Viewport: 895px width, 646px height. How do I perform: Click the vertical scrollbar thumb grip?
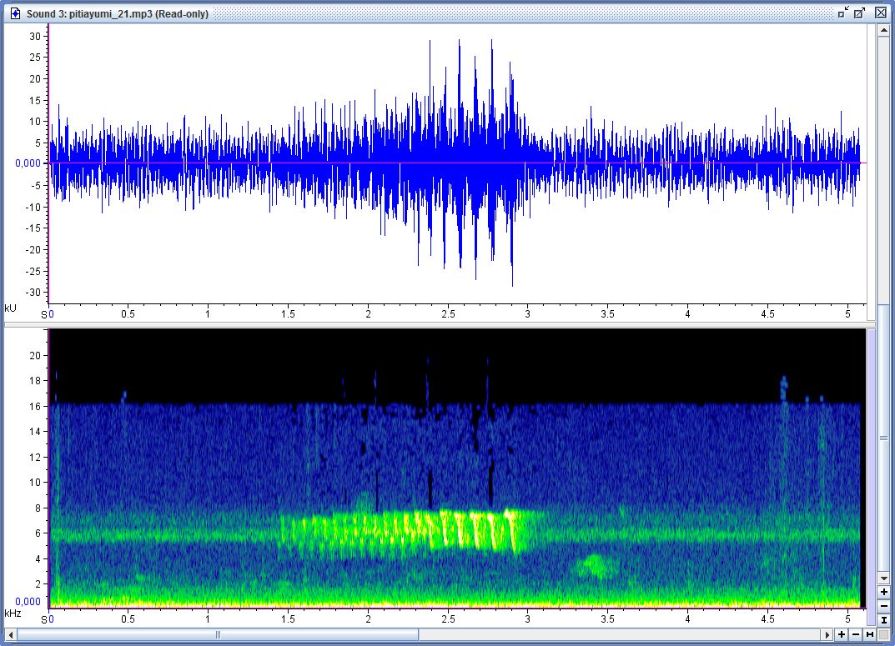[883, 437]
